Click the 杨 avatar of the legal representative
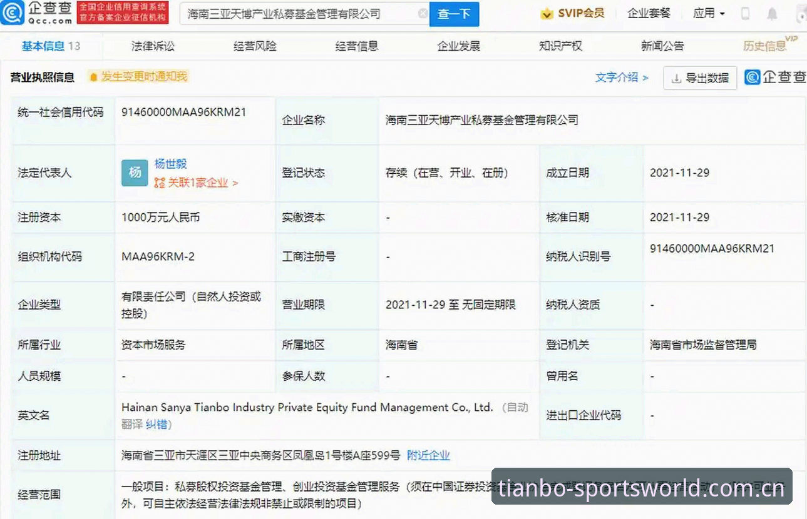 tap(135, 173)
